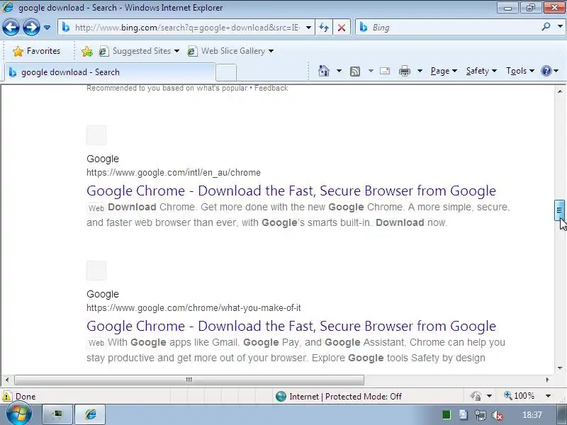Viewport: 567px width, 425px height.
Task: Expand the zoom level dropdown arrow
Action: pyautogui.click(x=548, y=396)
